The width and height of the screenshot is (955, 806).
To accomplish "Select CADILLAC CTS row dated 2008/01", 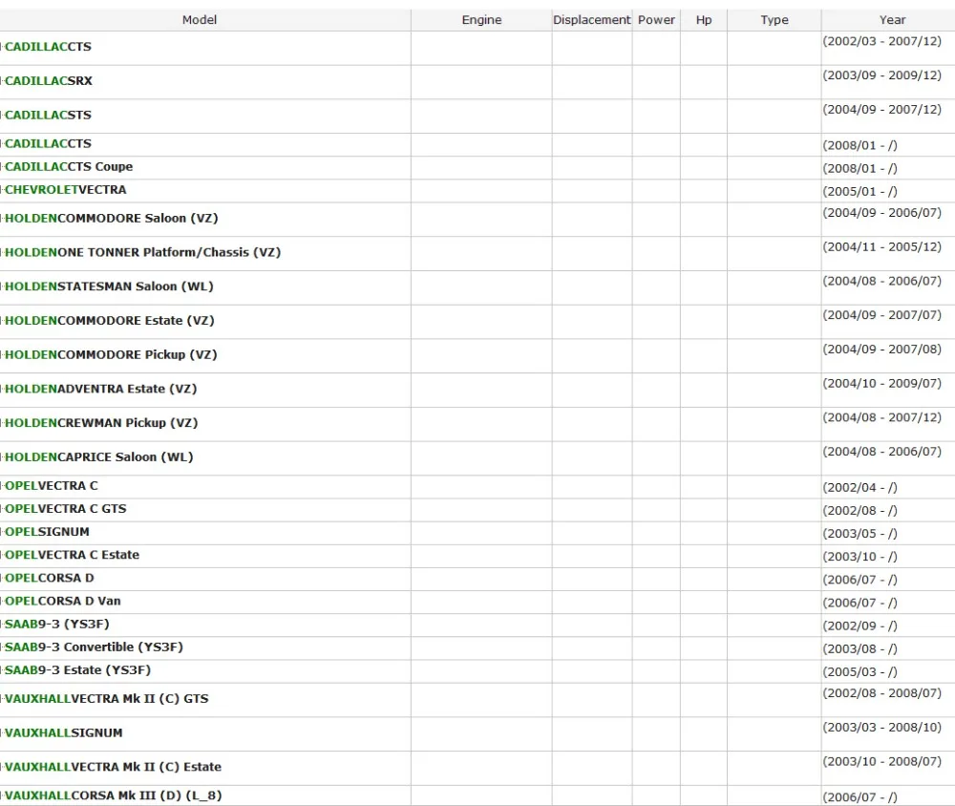I will 477,145.
